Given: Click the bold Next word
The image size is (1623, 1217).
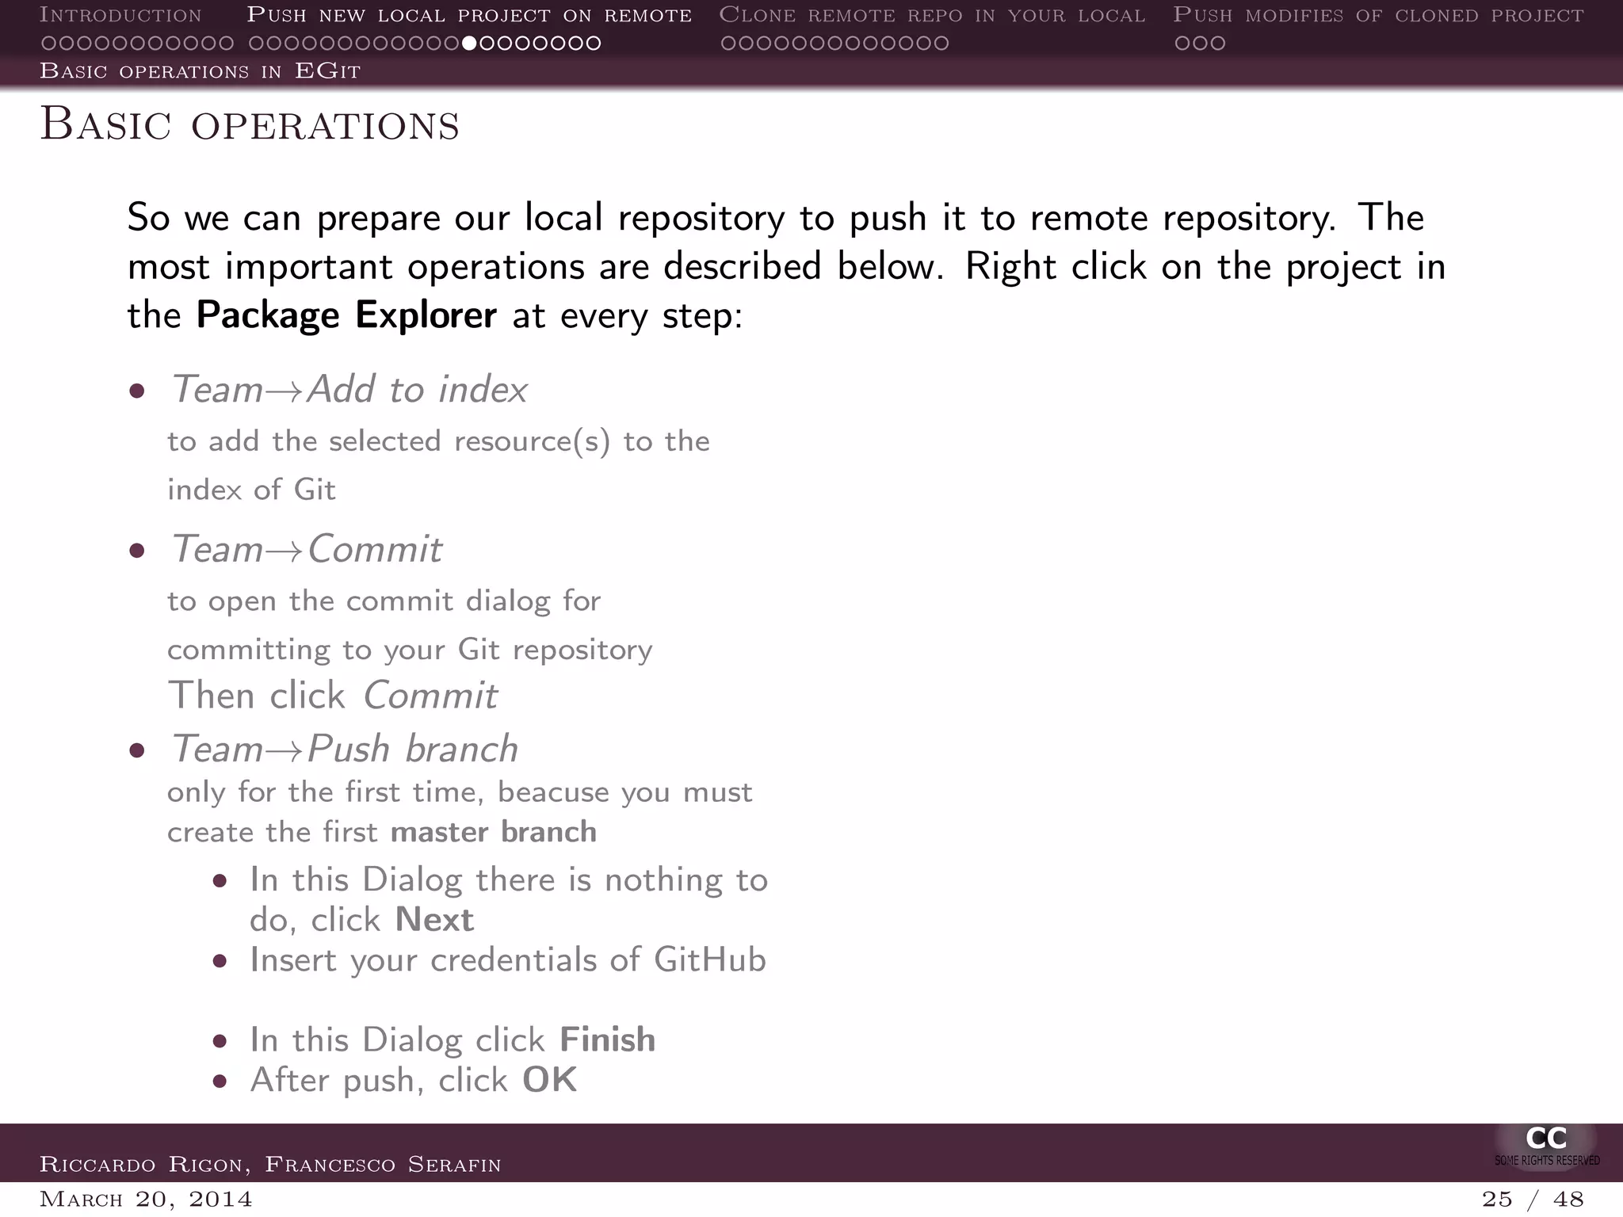Looking at the screenshot, I should [x=434, y=920].
